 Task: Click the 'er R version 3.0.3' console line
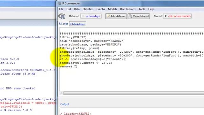[16, 110]
